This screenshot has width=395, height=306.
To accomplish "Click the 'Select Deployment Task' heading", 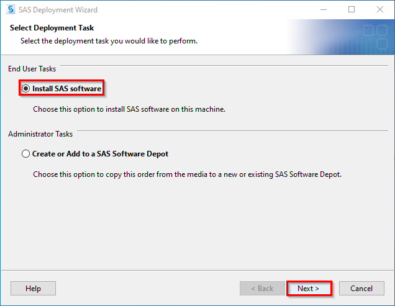I will (52, 28).
